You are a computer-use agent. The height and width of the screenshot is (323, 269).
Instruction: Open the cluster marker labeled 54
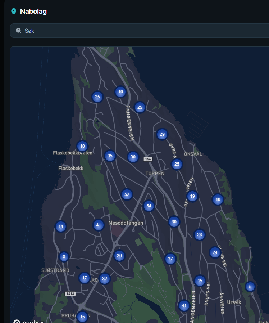(149, 206)
